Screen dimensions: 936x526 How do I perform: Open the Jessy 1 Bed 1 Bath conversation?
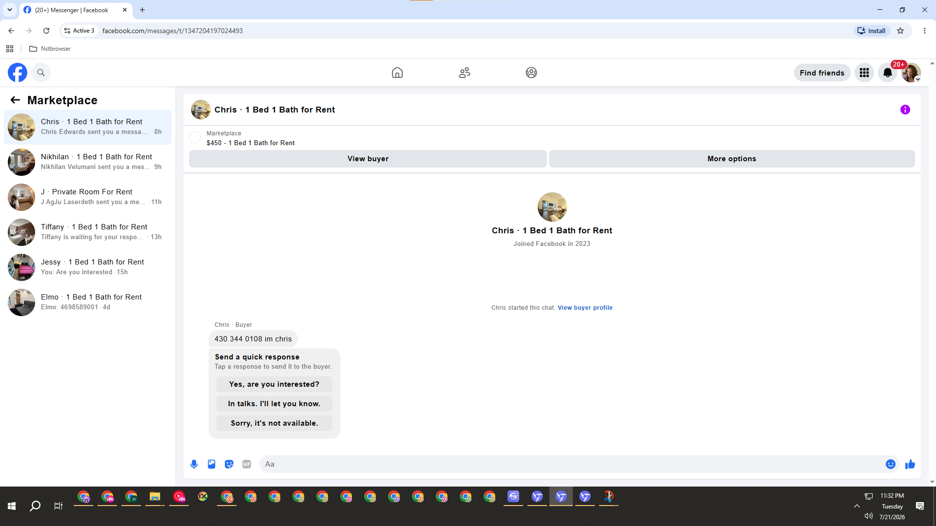[x=88, y=267]
